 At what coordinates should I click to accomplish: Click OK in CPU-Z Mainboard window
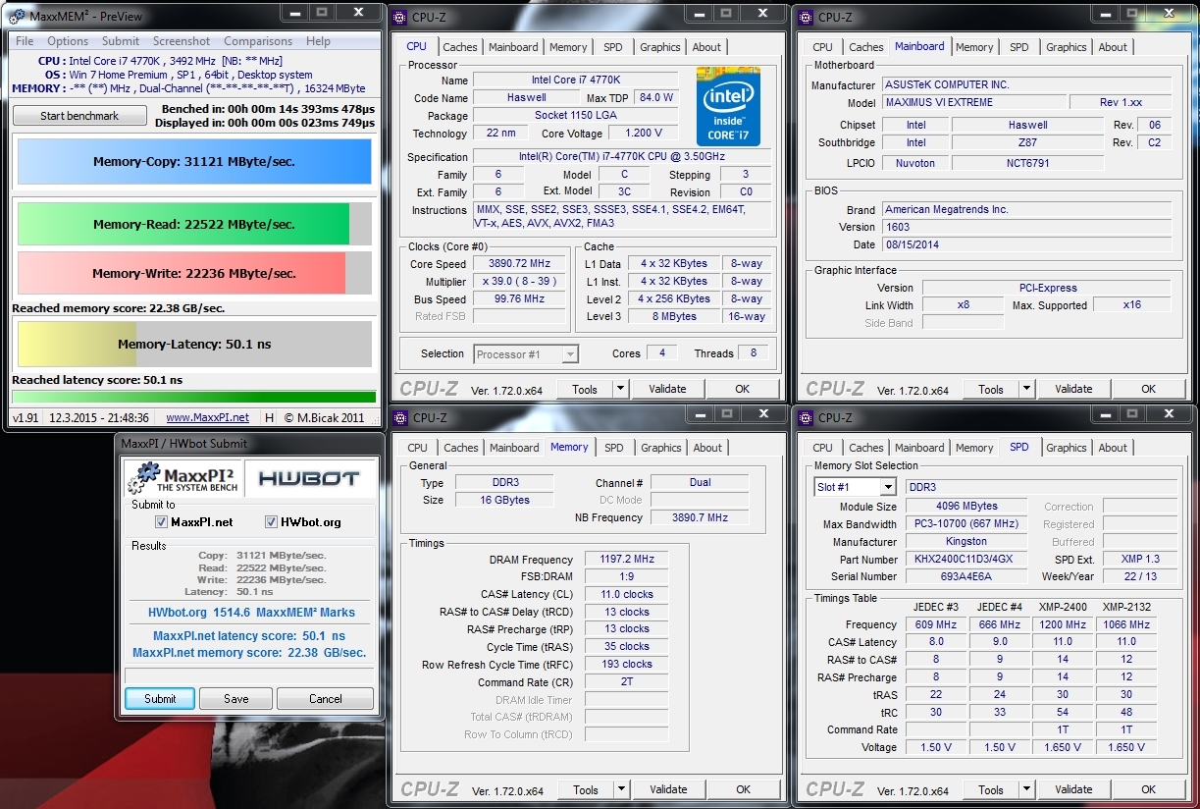click(x=1148, y=389)
